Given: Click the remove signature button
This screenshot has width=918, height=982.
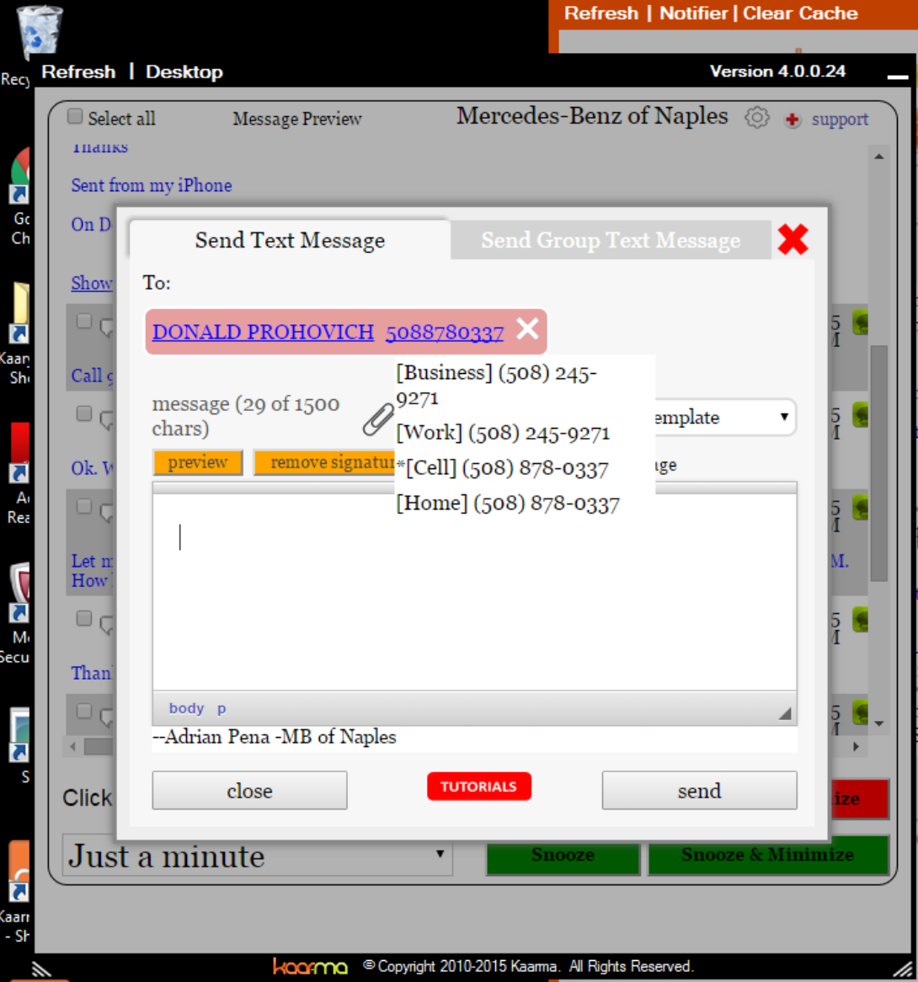Looking at the screenshot, I should tap(324, 462).
